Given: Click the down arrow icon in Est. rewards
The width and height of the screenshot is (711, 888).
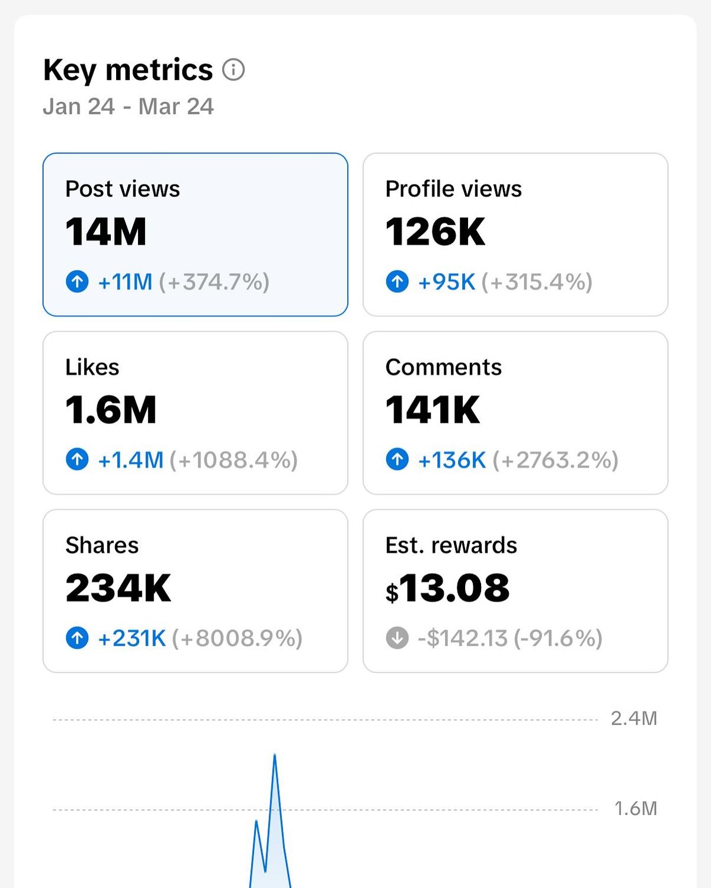Looking at the screenshot, I should pos(397,638).
